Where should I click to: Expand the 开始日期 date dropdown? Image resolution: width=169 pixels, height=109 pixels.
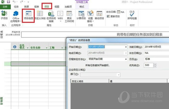pyautogui.click(x=126, y=47)
